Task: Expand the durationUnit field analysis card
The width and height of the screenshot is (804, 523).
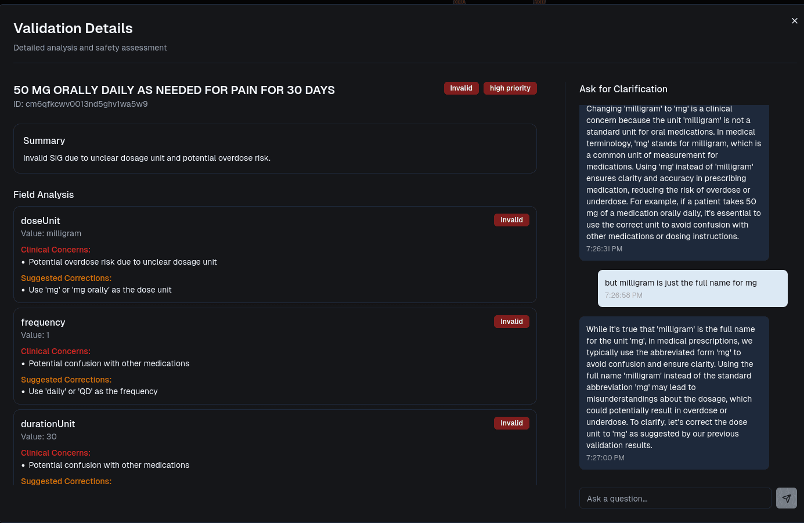Action: click(x=275, y=453)
